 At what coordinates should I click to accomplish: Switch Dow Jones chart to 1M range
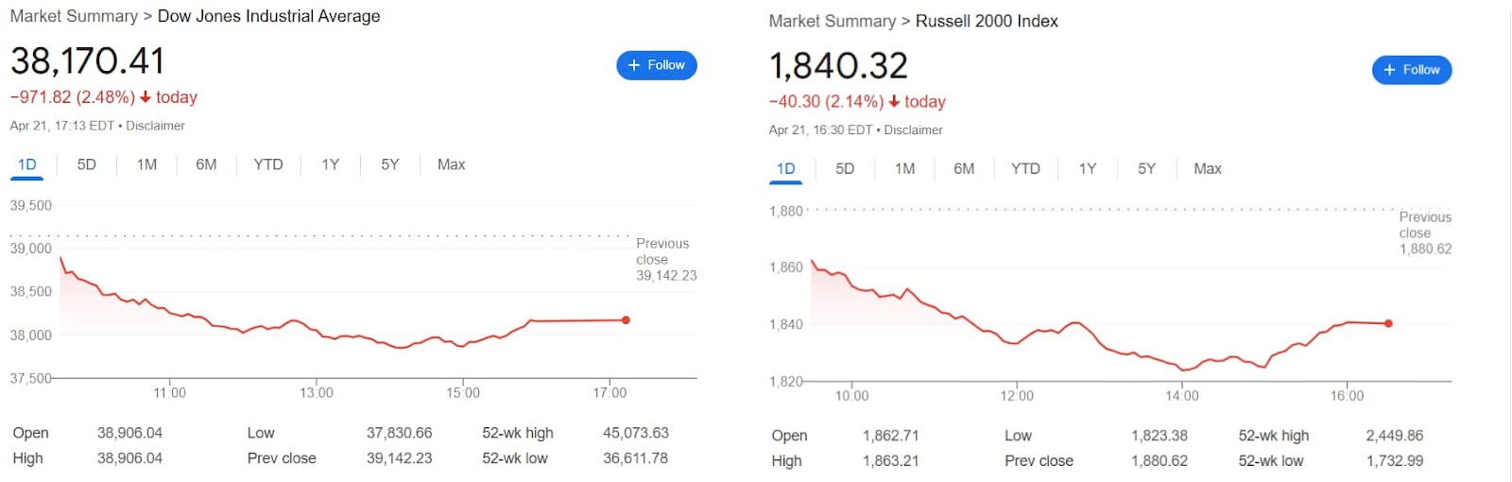(x=146, y=164)
